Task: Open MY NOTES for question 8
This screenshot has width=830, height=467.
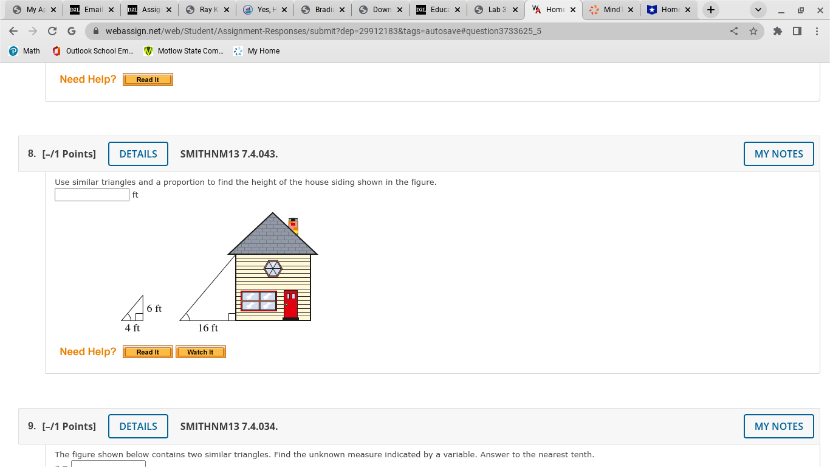Action: [778, 154]
